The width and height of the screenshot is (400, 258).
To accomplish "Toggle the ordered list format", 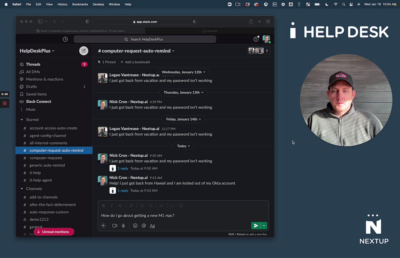I will tap(142, 206).
